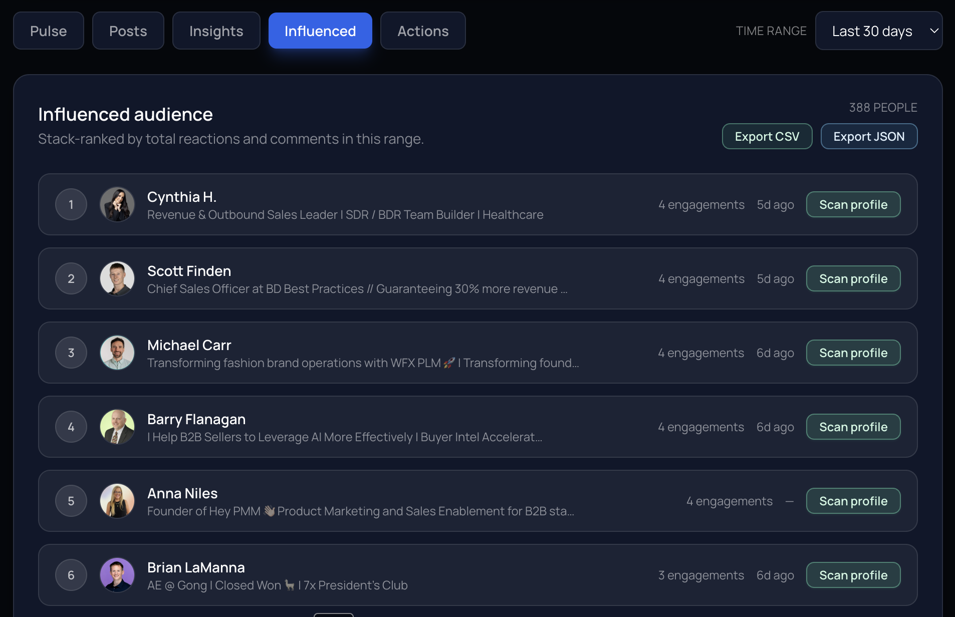
Task: Click Brian LaManna's avatar
Action: click(117, 575)
